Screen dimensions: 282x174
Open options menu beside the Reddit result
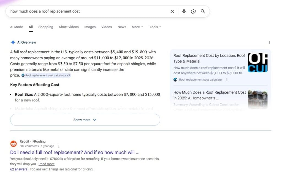pyautogui.click(x=59, y=146)
